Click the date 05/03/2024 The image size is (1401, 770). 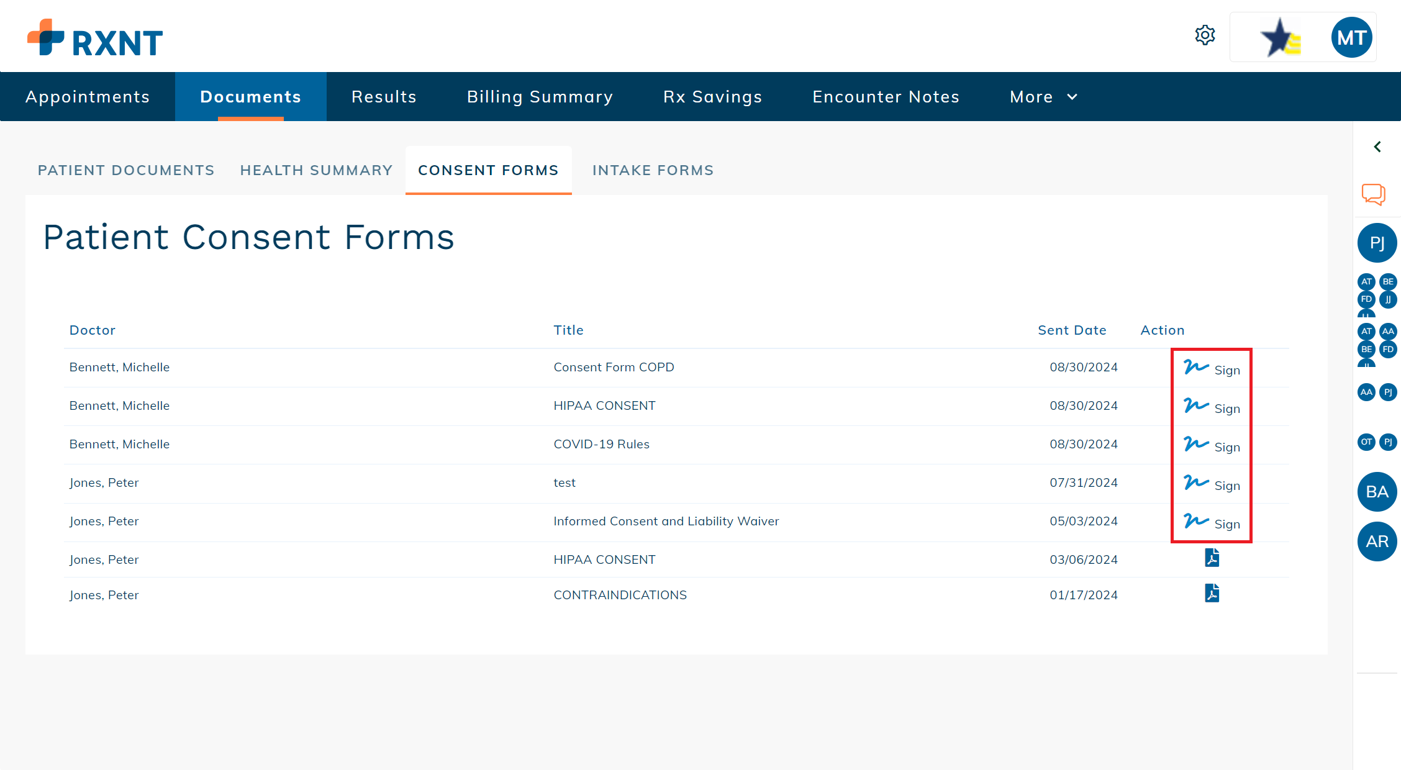[x=1084, y=521]
